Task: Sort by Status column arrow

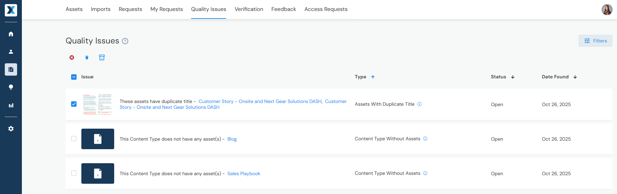Action: [513, 77]
